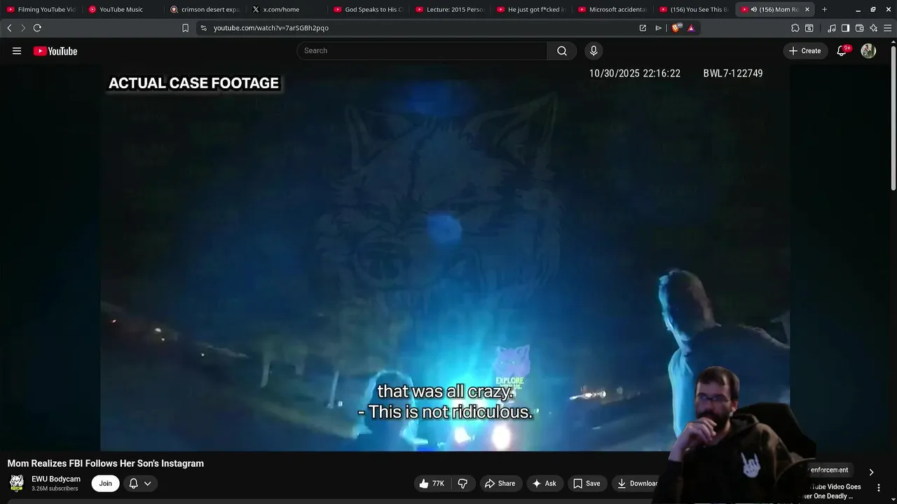Open YouTube guide hamburger menu
Screen dimensions: 897x504
click(x=17, y=51)
